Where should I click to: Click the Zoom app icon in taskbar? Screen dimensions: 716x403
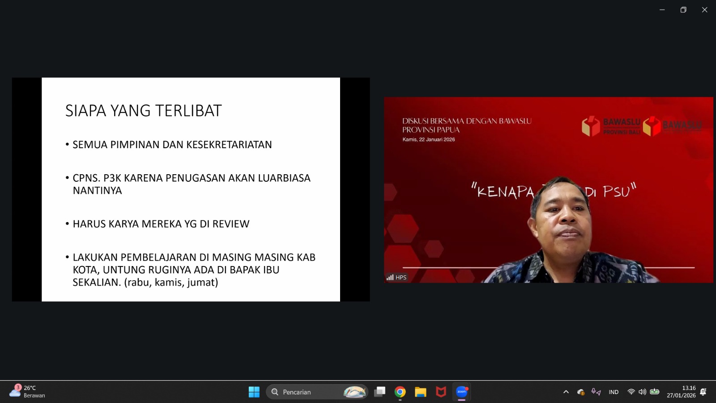click(x=462, y=392)
